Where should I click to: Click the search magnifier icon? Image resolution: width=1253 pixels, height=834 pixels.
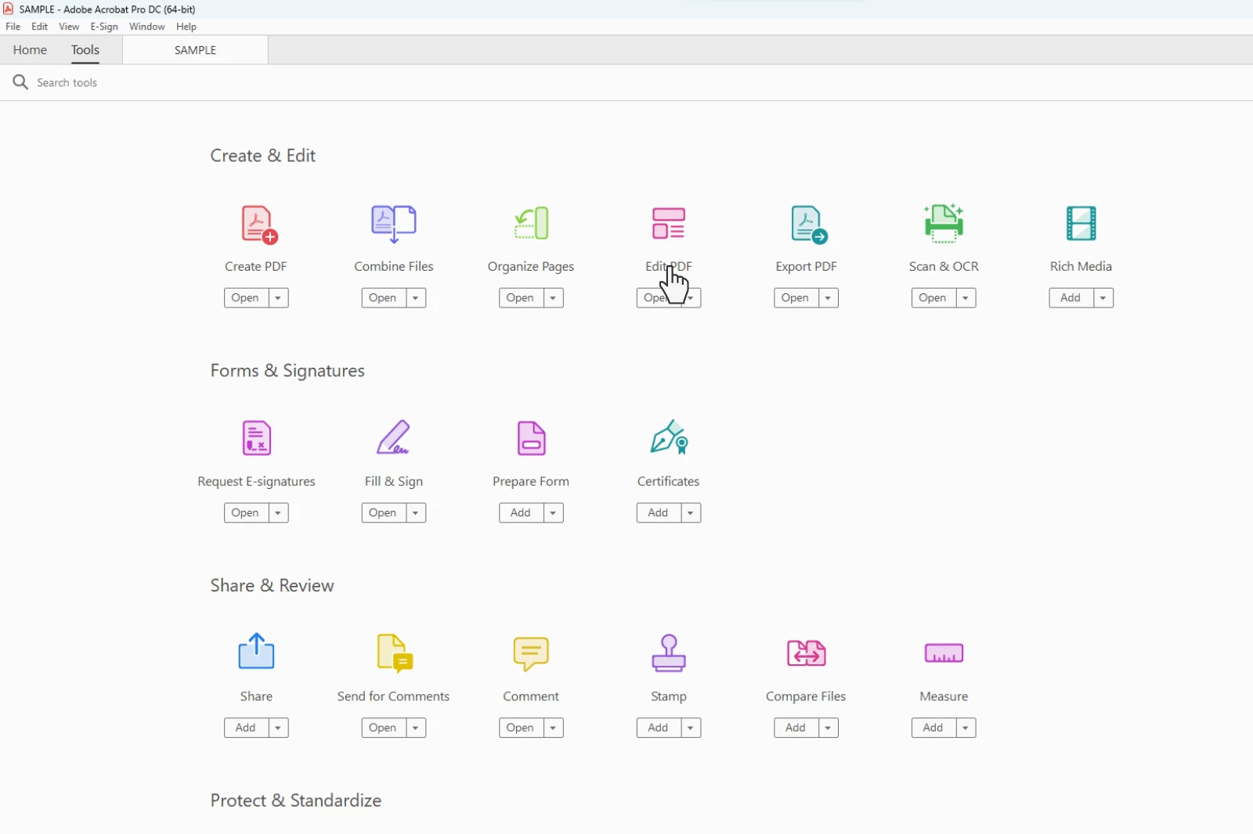pyautogui.click(x=20, y=82)
